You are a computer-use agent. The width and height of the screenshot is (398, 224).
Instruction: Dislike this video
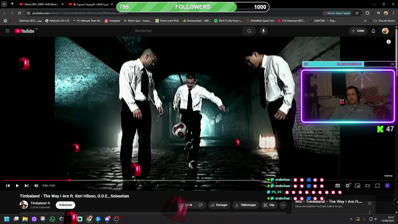(x=200, y=205)
